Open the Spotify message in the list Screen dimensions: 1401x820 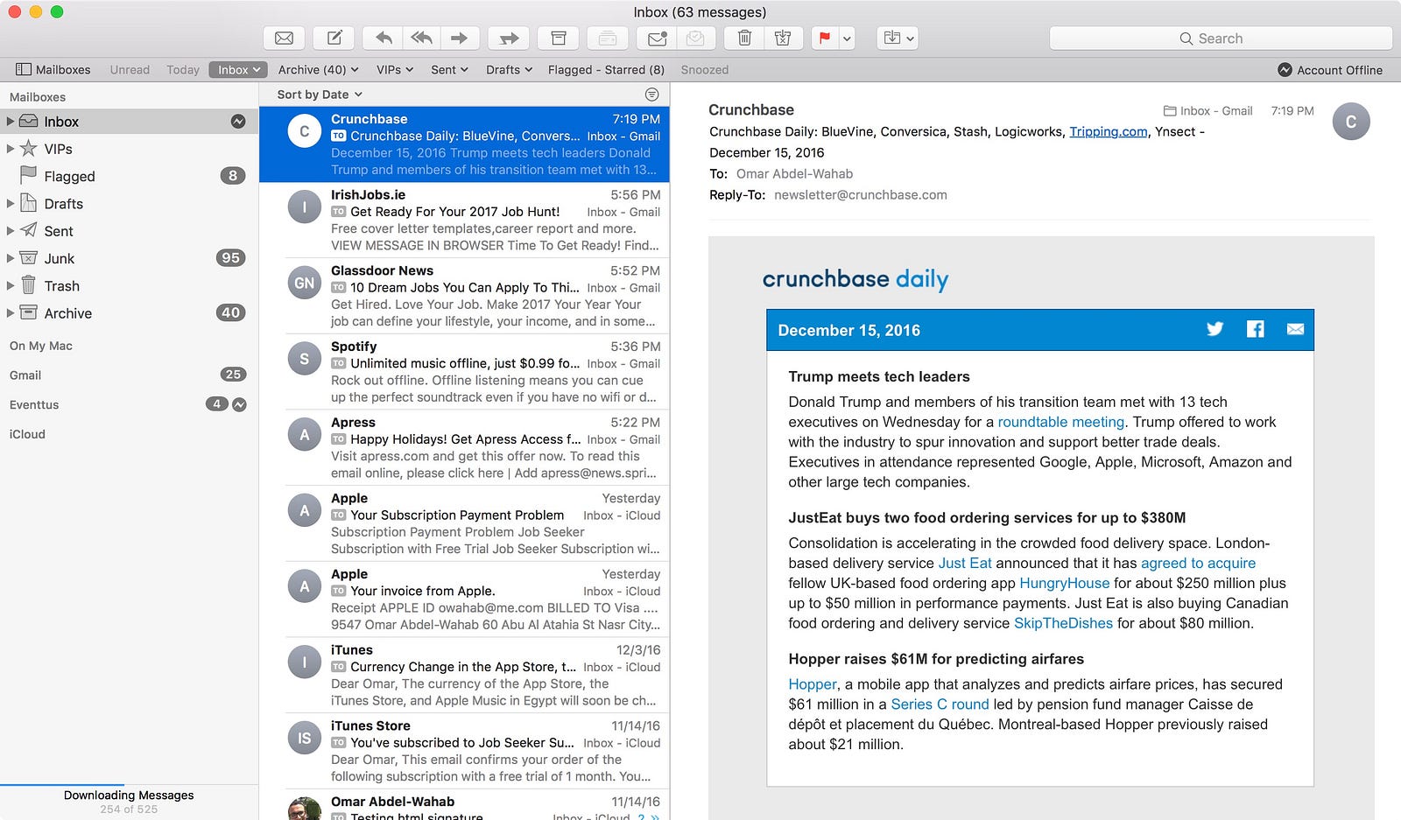pos(464,372)
